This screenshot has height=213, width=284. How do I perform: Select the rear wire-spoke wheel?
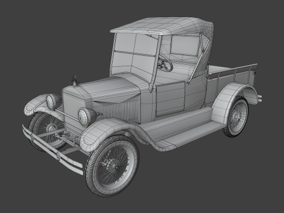(x=236, y=117)
